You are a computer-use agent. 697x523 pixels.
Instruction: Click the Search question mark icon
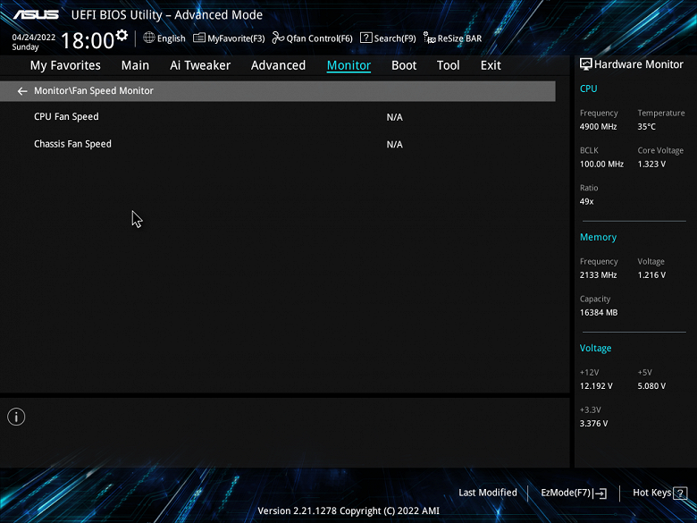(365, 38)
